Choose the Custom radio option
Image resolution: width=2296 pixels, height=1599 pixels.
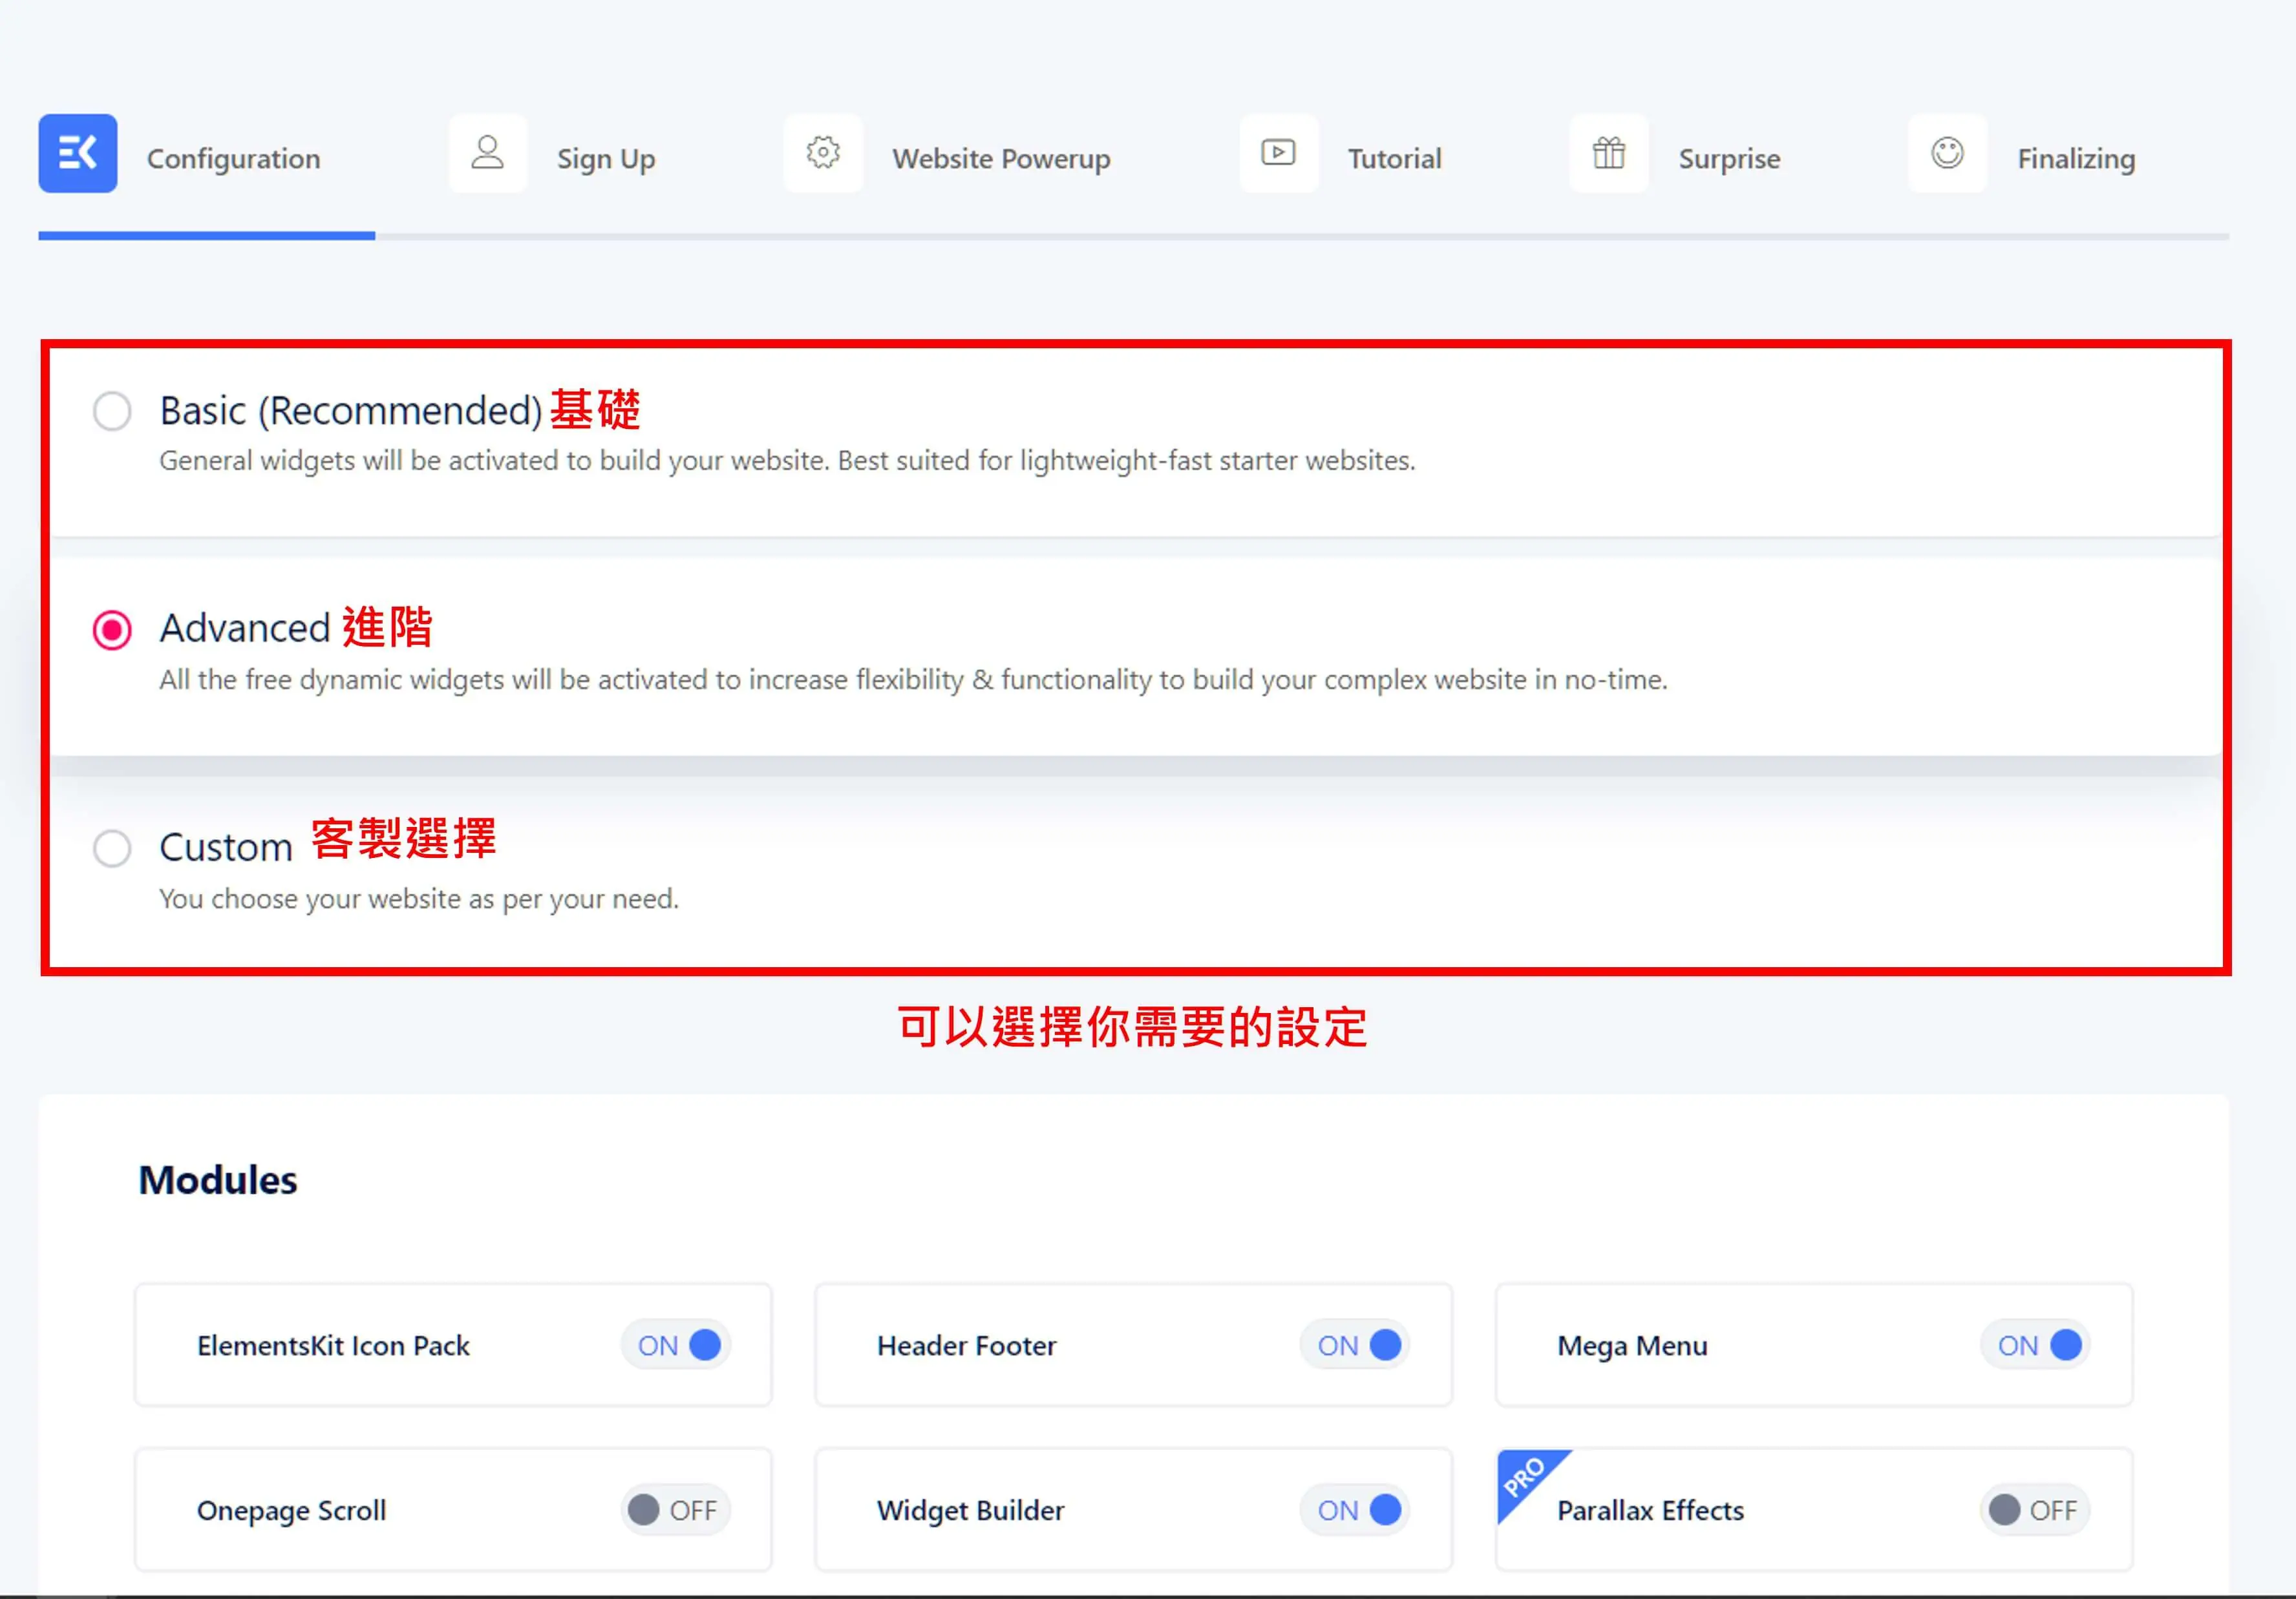click(x=112, y=848)
